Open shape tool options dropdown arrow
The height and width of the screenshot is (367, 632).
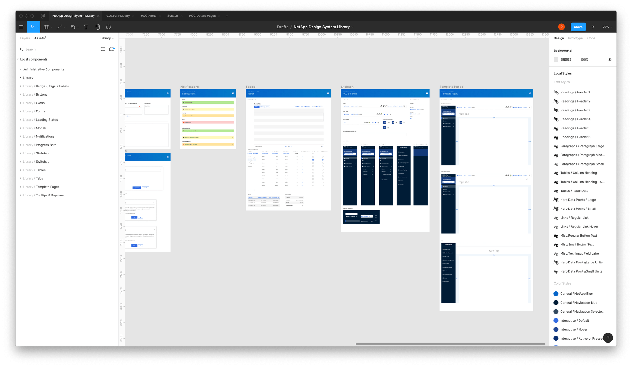coord(64,27)
